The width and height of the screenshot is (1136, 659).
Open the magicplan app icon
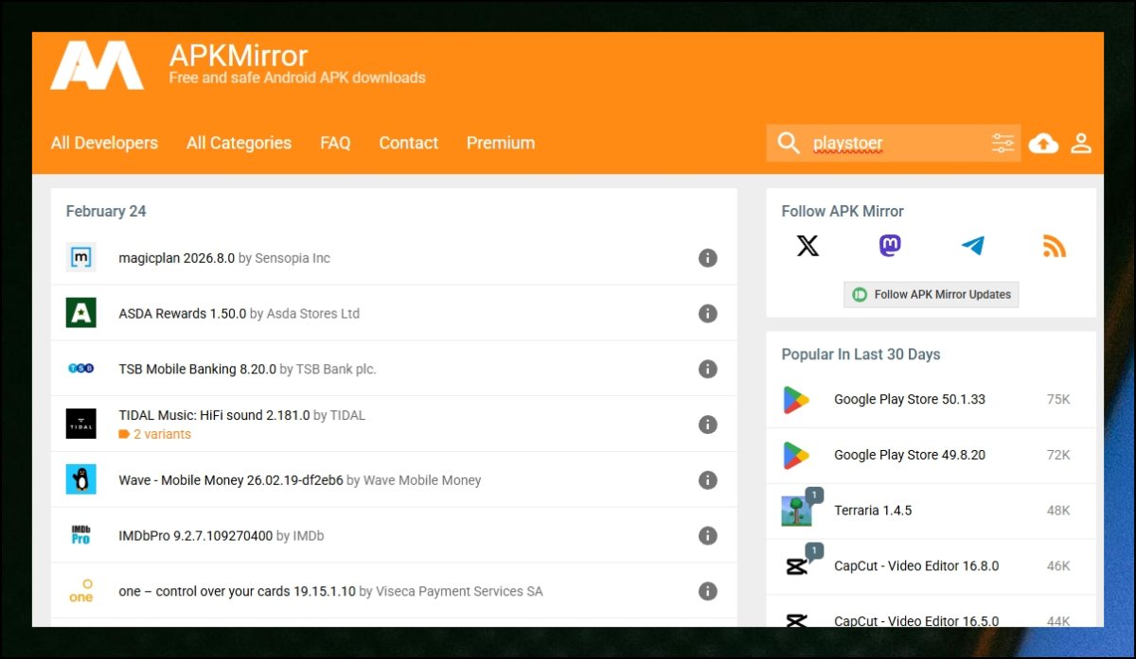tap(81, 257)
